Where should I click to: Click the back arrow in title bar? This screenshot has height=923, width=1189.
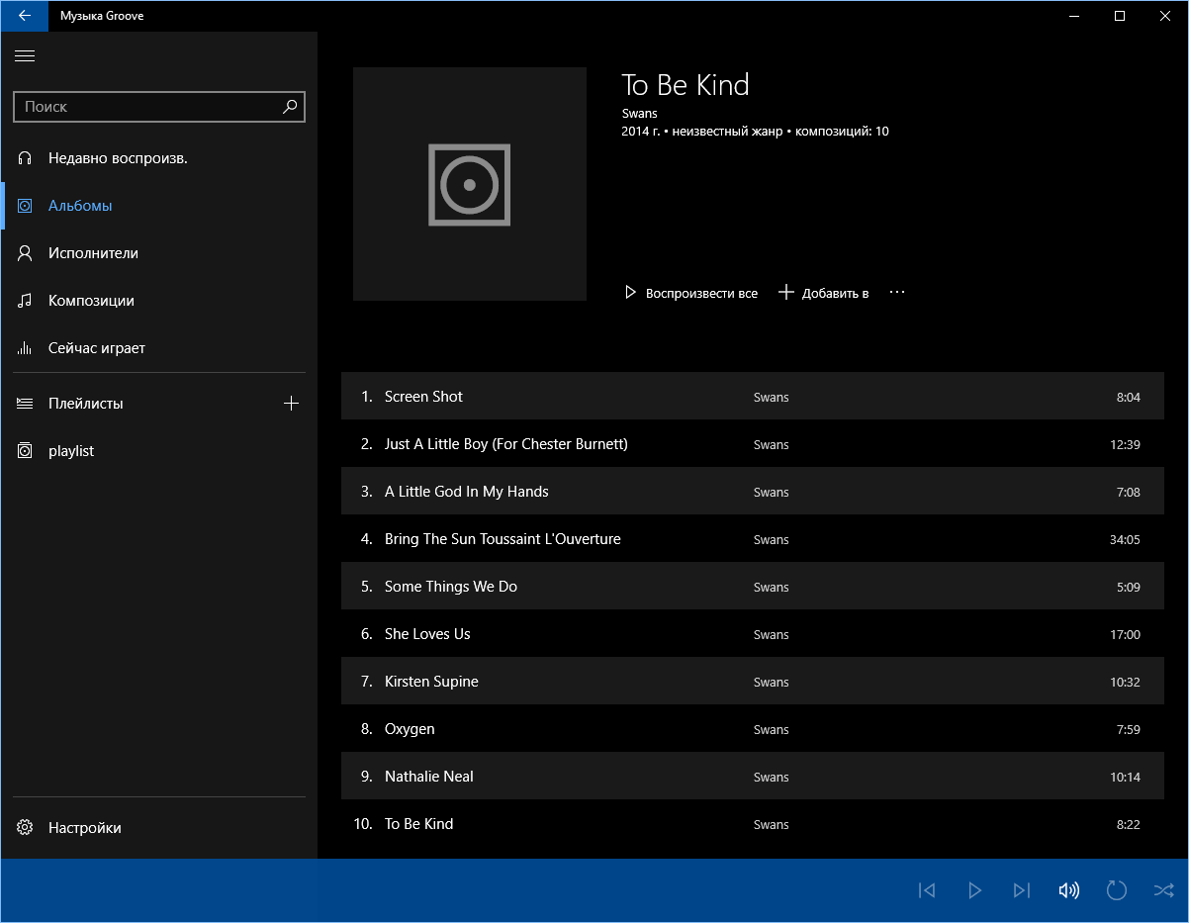(25, 16)
